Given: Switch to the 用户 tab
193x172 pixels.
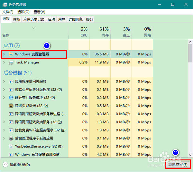Looking at the screenshot, I should (61, 19).
